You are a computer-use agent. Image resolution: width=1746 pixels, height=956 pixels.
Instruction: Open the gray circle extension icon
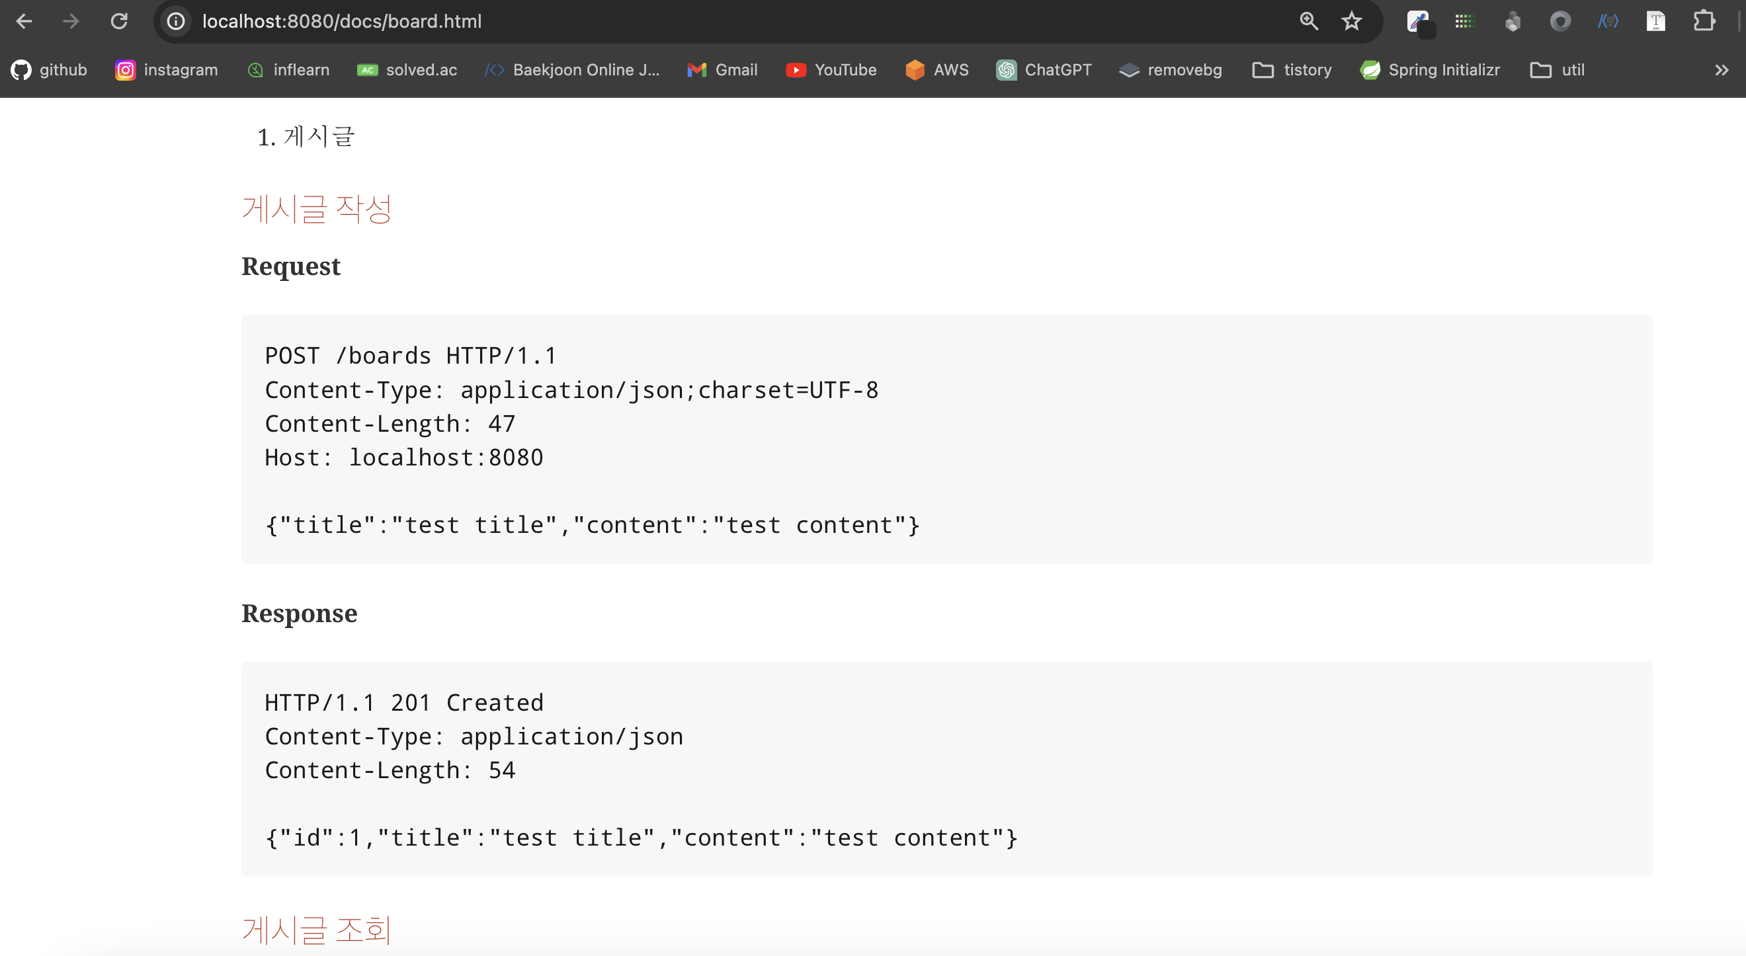point(1560,21)
